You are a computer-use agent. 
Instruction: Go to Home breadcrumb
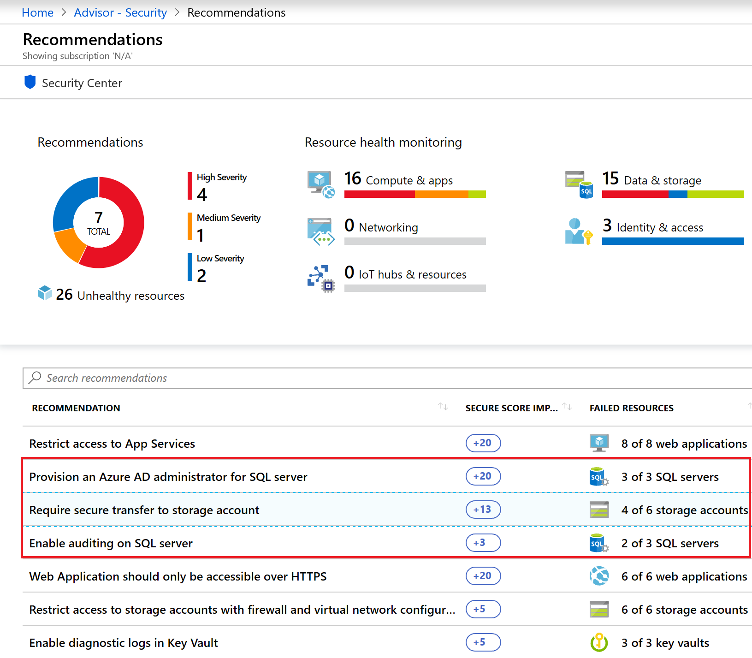coord(37,12)
